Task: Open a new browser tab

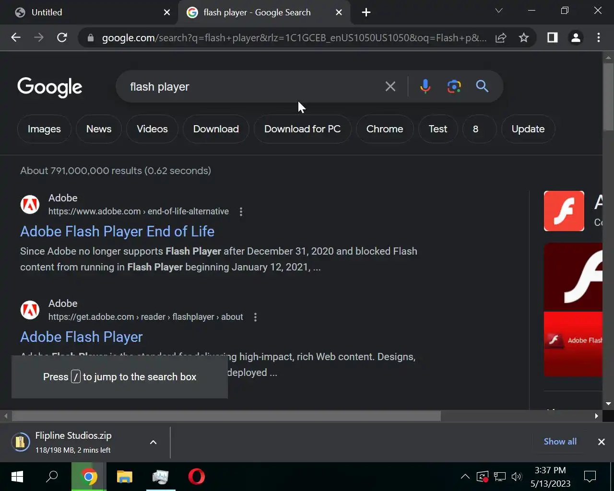Action: point(366,12)
